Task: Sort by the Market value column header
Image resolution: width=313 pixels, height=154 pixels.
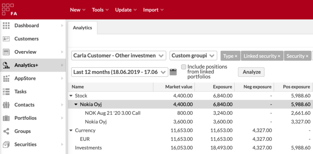Action: point(174,87)
